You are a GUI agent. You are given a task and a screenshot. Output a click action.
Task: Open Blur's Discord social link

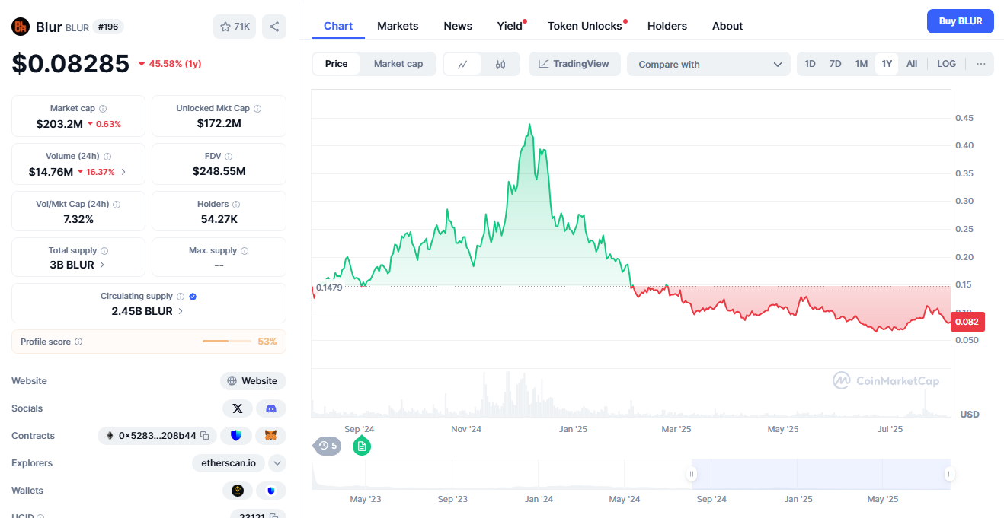tap(271, 408)
